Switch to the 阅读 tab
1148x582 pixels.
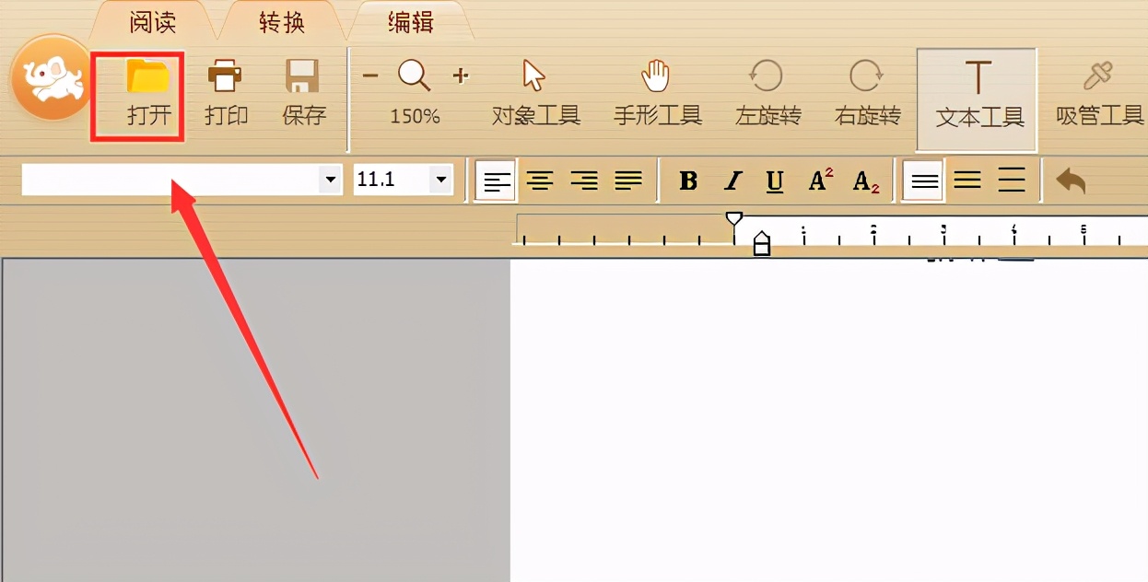pyautogui.click(x=153, y=22)
